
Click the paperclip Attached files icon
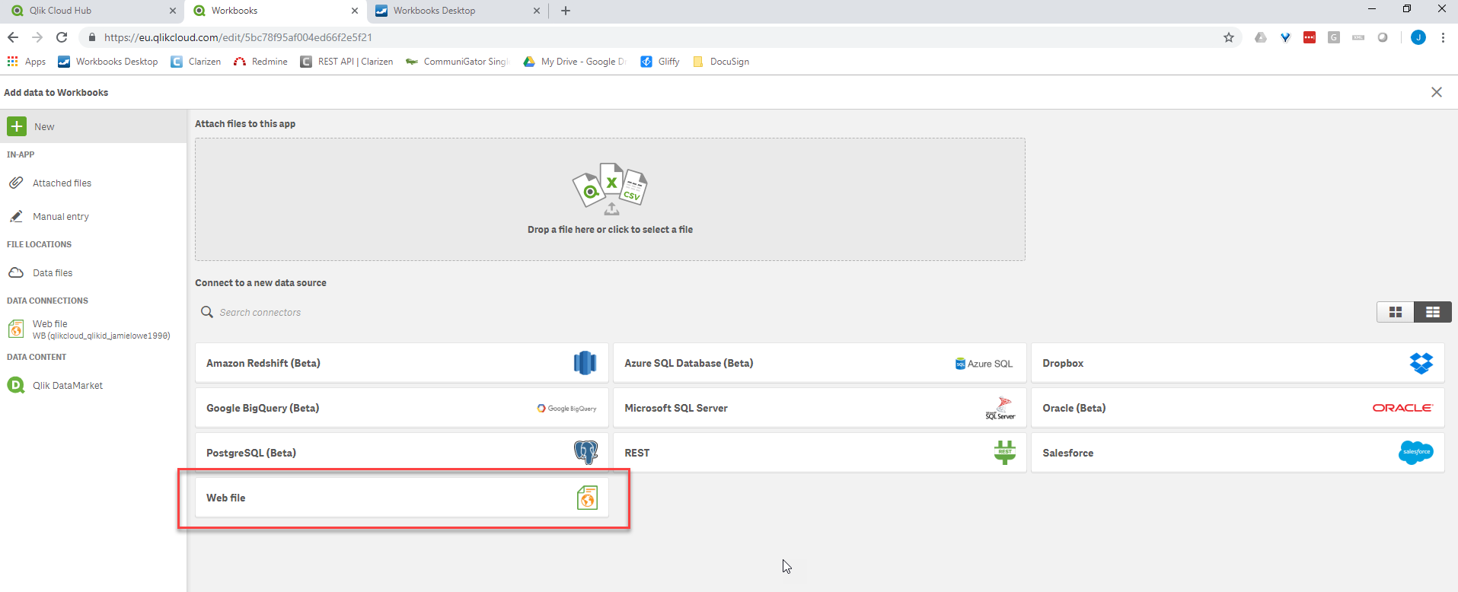pyautogui.click(x=16, y=183)
